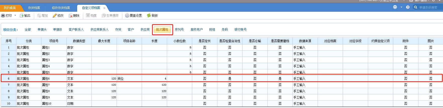
Task: Filter by 全部 category
Action: point(28,29)
